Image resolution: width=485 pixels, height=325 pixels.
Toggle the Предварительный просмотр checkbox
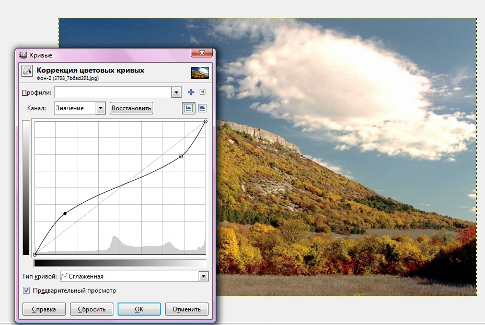point(27,291)
